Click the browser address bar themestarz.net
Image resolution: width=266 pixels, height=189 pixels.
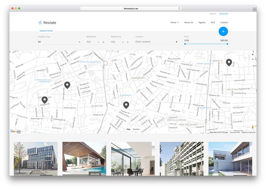(x=131, y=8)
